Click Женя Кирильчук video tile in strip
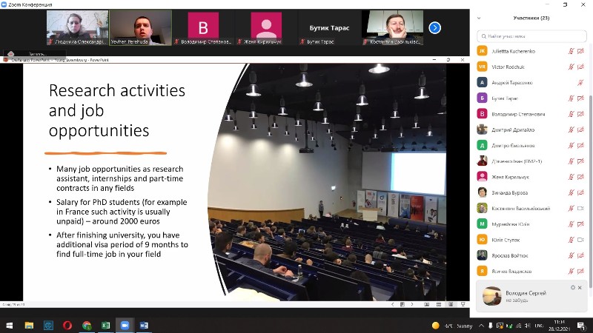Viewport: 593px width, 333px height. (x=266, y=28)
